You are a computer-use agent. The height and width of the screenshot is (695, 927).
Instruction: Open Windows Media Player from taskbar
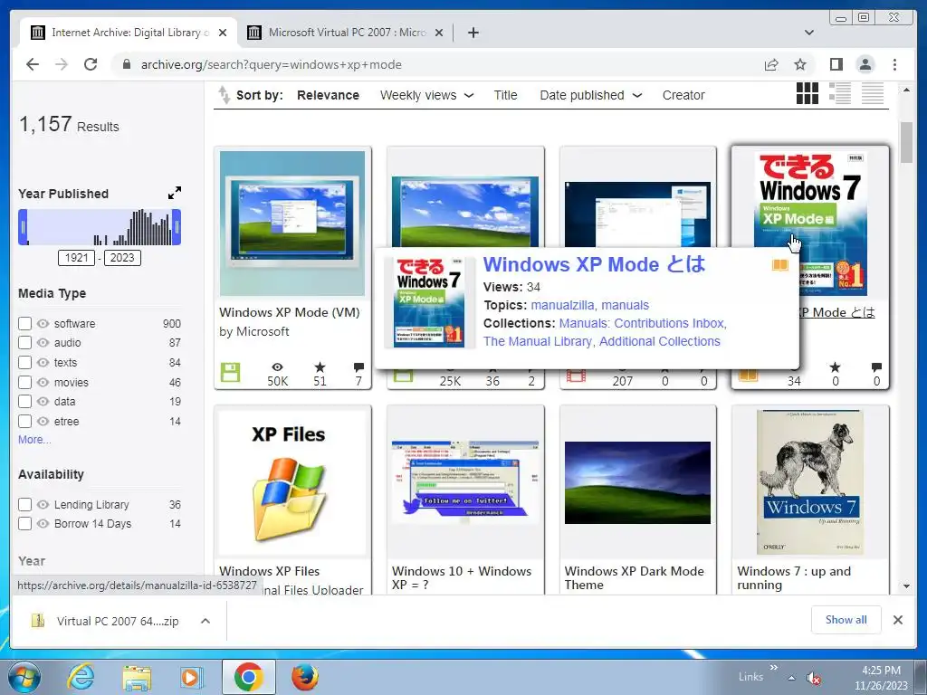coord(191,677)
